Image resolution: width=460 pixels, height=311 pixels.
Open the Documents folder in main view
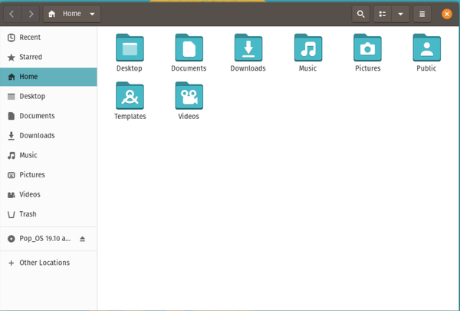[189, 48]
